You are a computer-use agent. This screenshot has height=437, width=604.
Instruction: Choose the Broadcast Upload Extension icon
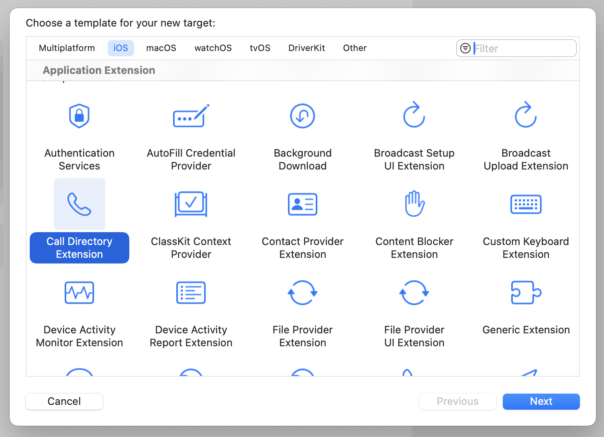[526, 115]
